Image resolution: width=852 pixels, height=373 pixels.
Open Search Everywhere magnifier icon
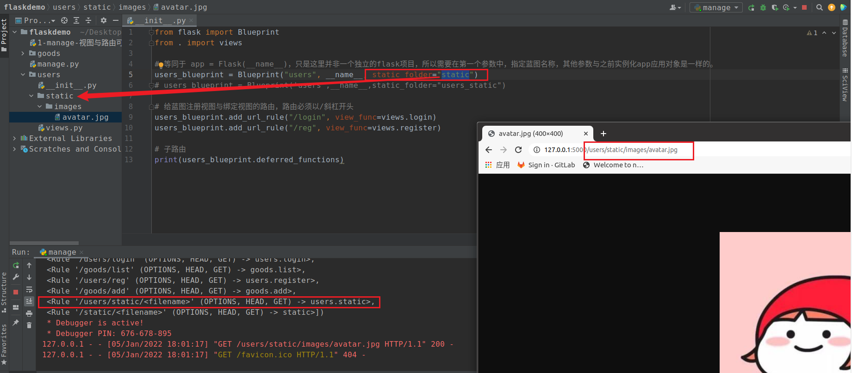[x=820, y=7]
